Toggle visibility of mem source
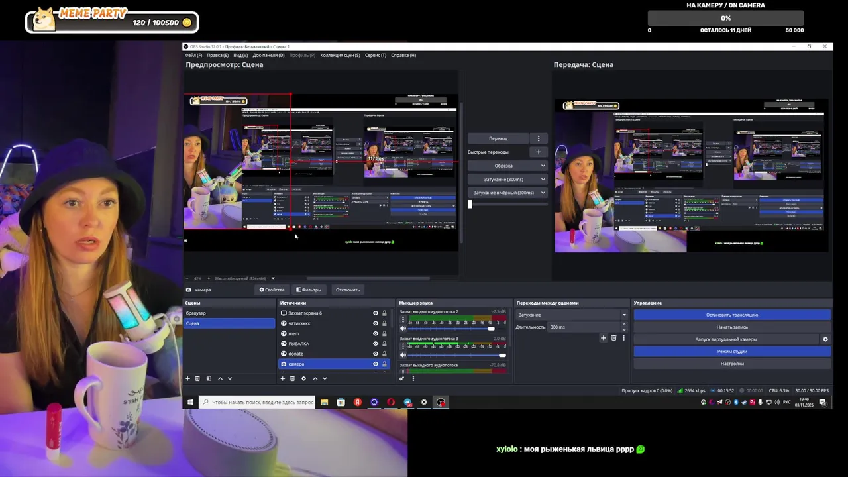This screenshot has height=477, width=848. pos(376,333)
